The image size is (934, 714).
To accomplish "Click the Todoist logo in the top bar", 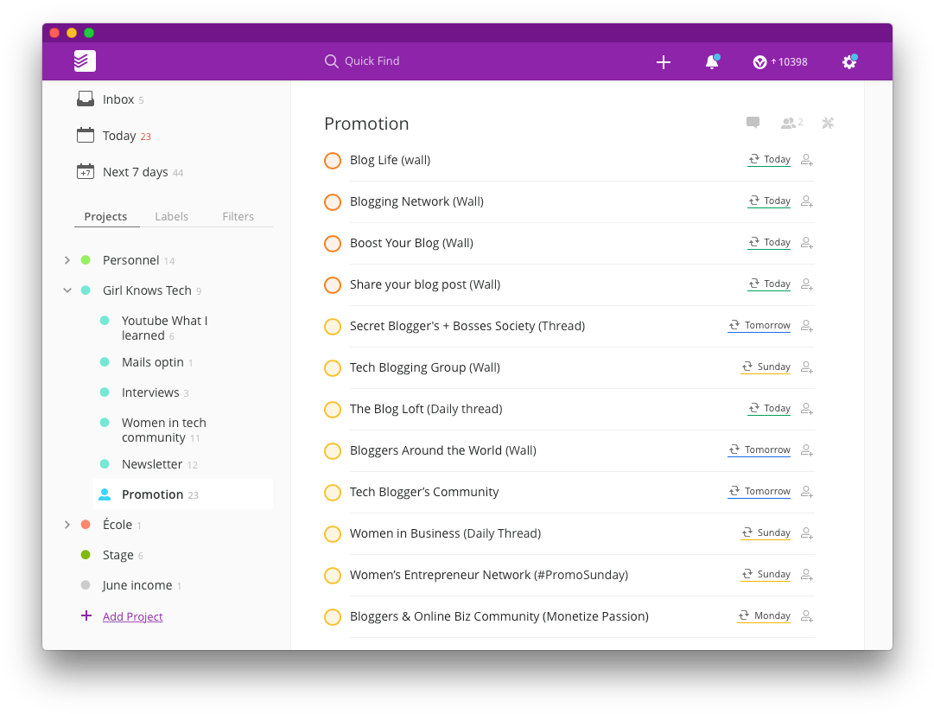I will click(x=84, y=61).
